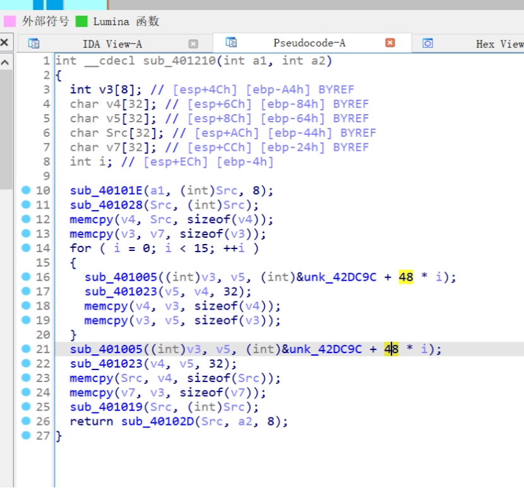Screen dimensions: 524x488
Task: Set breakpoint dot on line 24
Action: click(x=26, y=392)
